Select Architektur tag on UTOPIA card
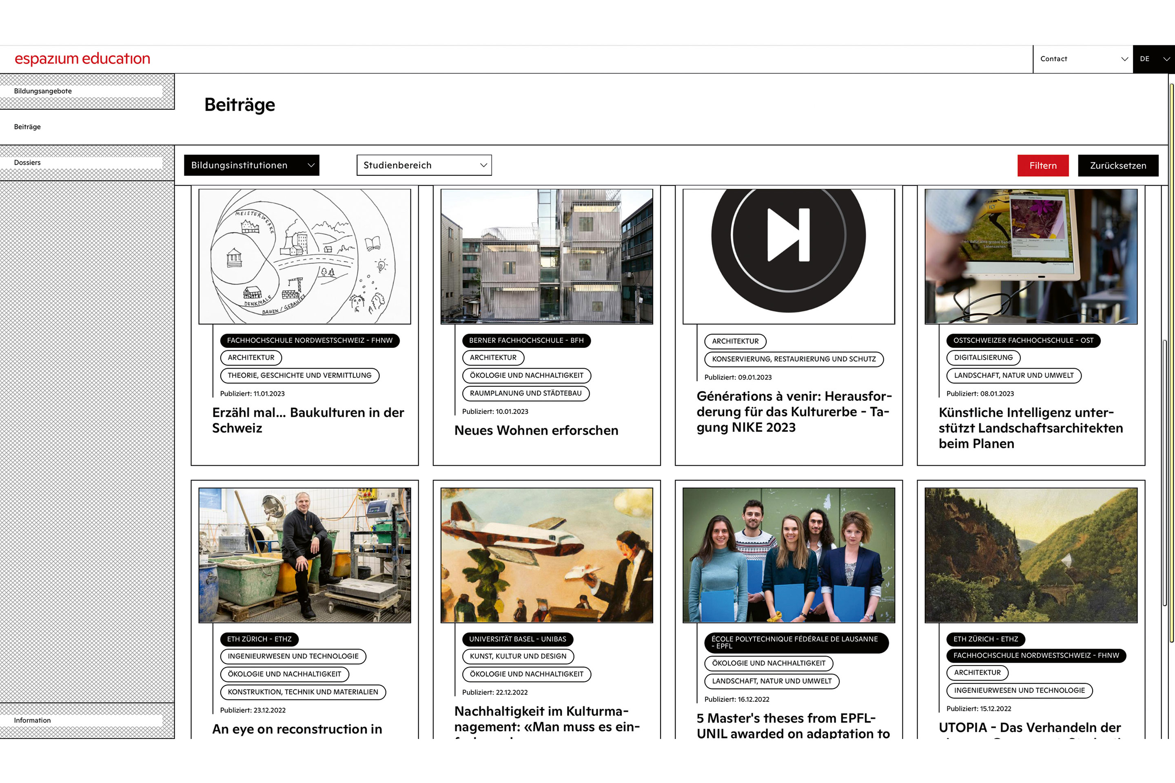 pos(978,672)
